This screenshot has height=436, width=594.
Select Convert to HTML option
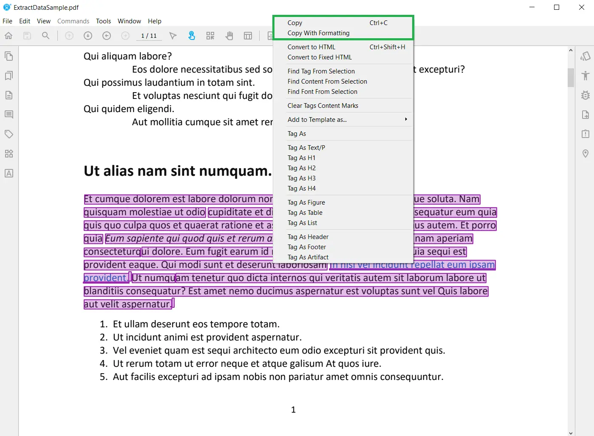coord(343,47)
